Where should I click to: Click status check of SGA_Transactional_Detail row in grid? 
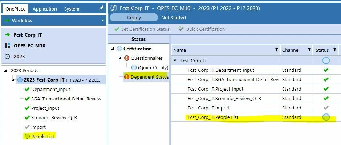pos(326,79)
